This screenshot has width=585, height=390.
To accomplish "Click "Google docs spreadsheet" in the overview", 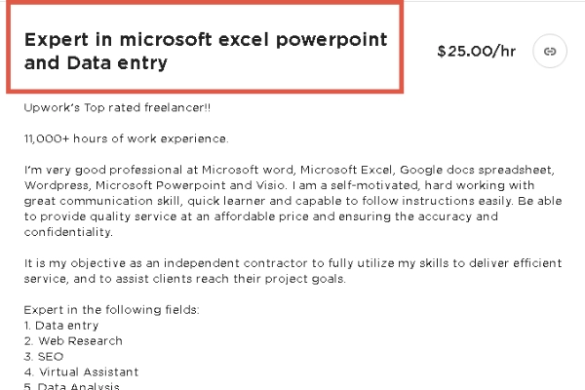I will click(x=476, y=170).
